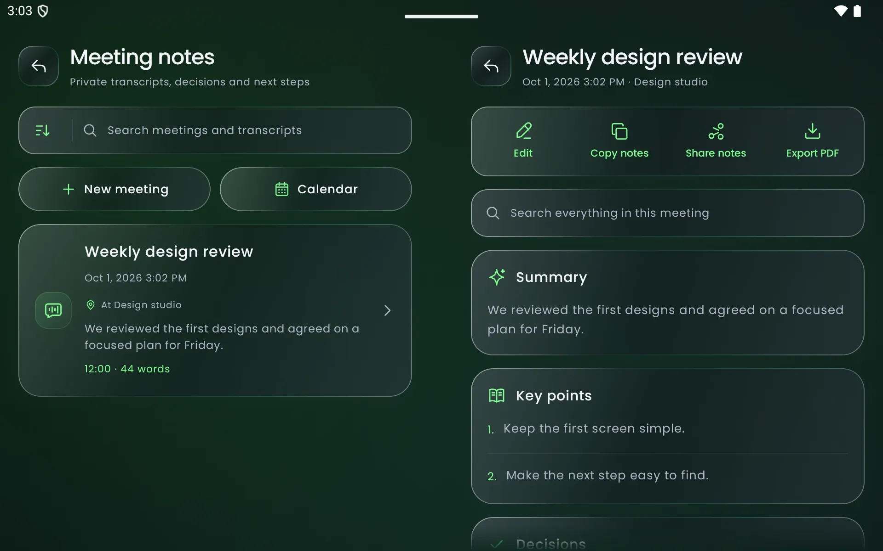Select key point Make the next step easy to find

[x=608, y=475]
